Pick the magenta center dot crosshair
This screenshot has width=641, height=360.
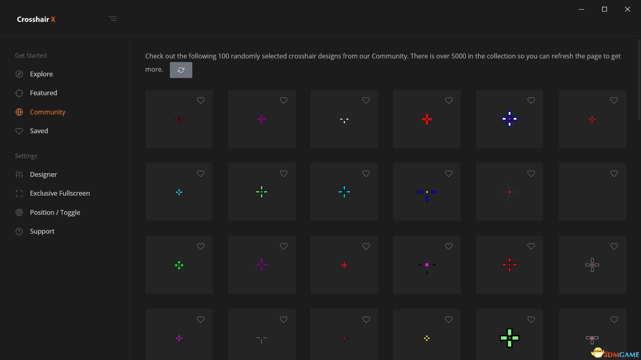pyautogui.click(x=427, y=265)
